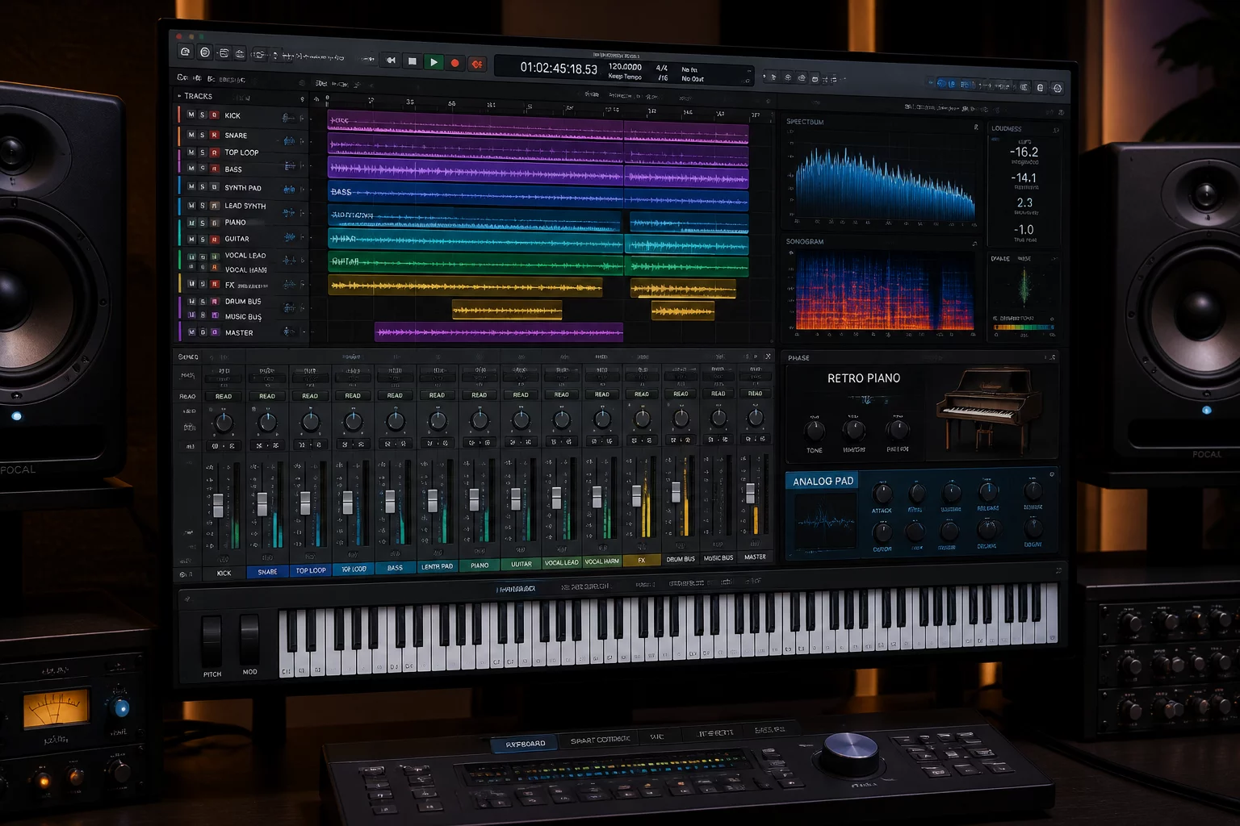
Task: Turn the KICK channel pan knob
Action: tap(224, 421)
